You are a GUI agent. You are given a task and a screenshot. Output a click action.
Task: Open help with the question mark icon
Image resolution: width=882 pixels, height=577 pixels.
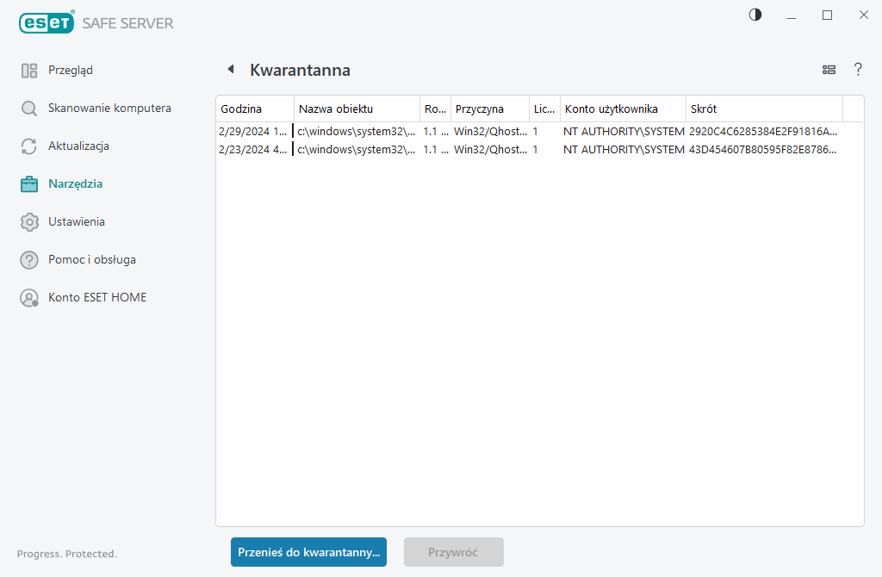pos(858,70)
